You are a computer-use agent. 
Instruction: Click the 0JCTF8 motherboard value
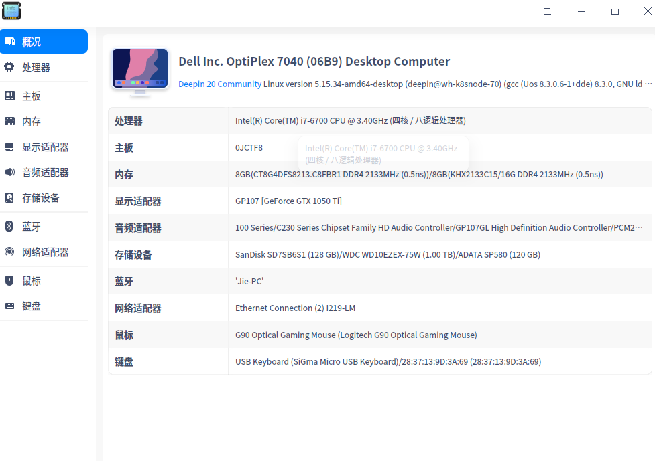click(x=249, y=148)
